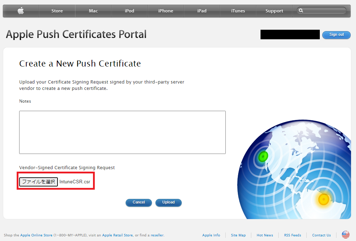Open the Apple Info footer link
The width and height of the screenshot is (356, 241).
(x=211, y=235)
